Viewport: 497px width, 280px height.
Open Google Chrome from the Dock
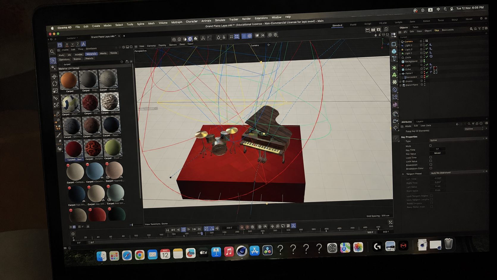pos(139,255)
